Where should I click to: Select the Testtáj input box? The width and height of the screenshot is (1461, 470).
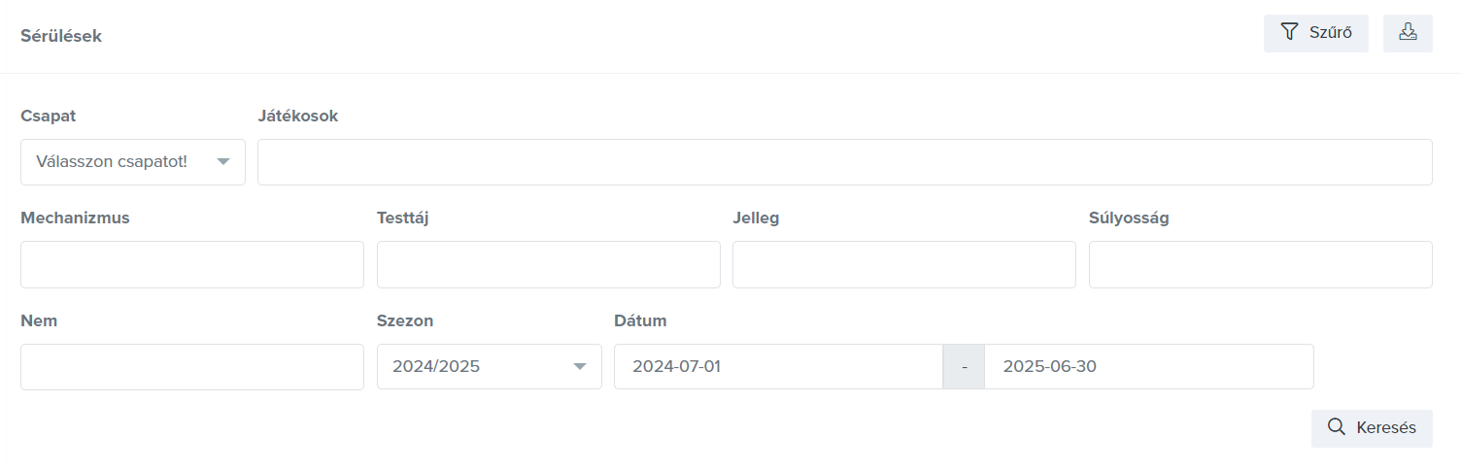coord(549,265)
